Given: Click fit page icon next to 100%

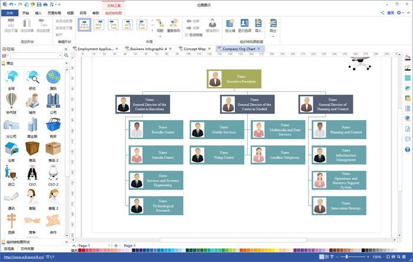Looking at the screenshot, I should pos(388,257).
